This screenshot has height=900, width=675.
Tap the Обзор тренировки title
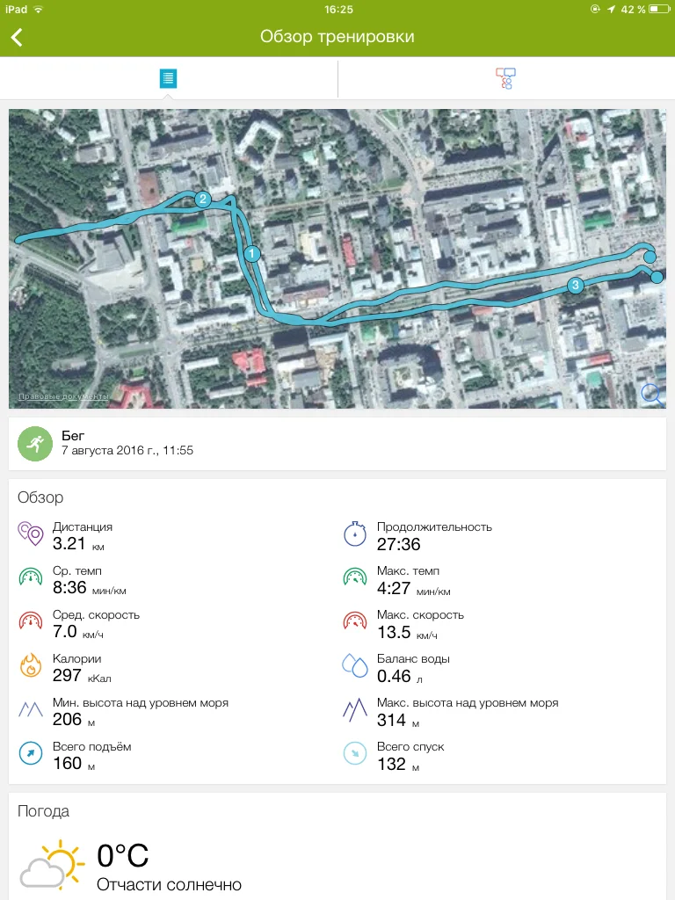pos(337,37)
